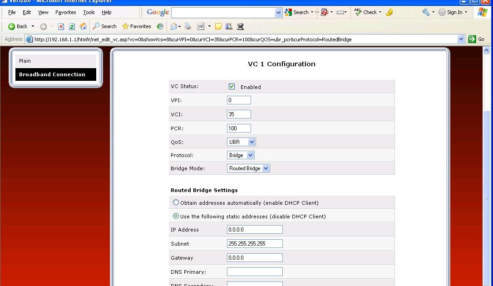Open the Help menu
493x286 pixels.
(106, 12)
